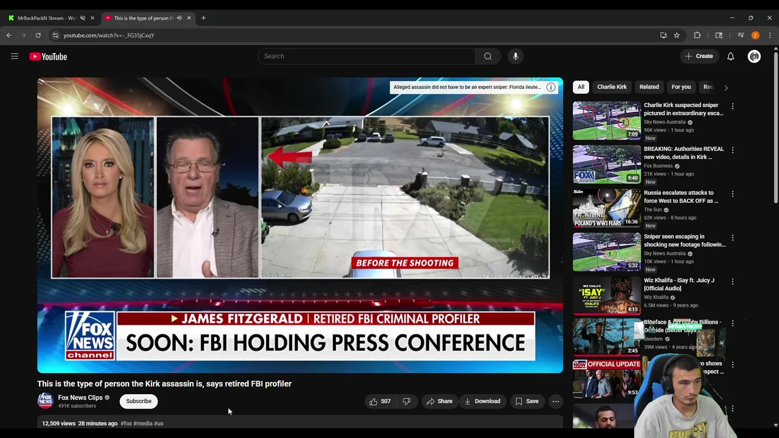Open a new browser tab with plus
779x438 pixels.
203,18
